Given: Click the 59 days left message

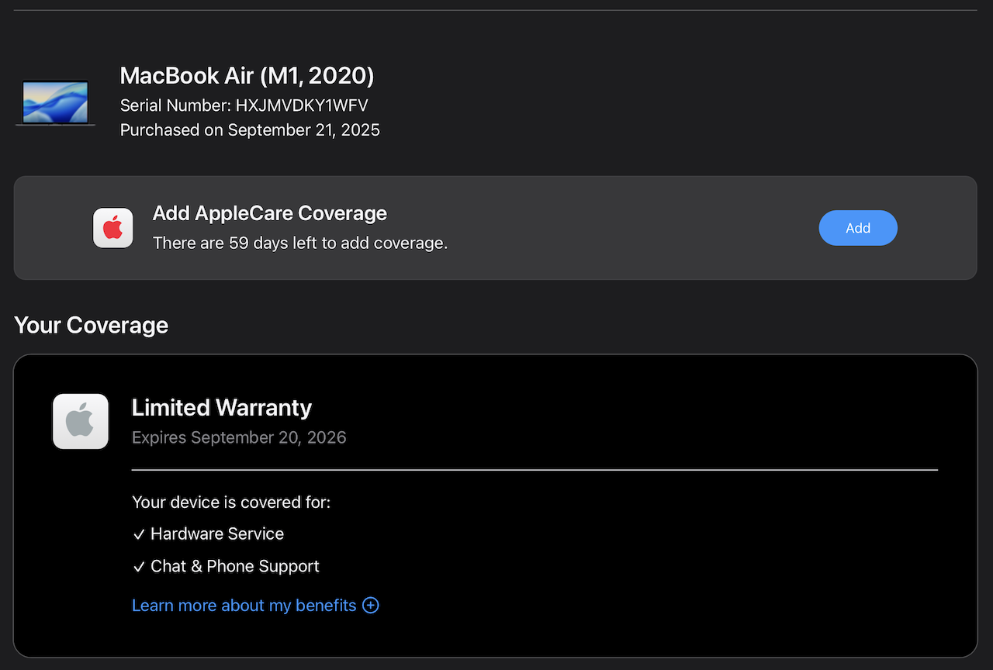Looking at the screenshot, I should coord(300,243).
